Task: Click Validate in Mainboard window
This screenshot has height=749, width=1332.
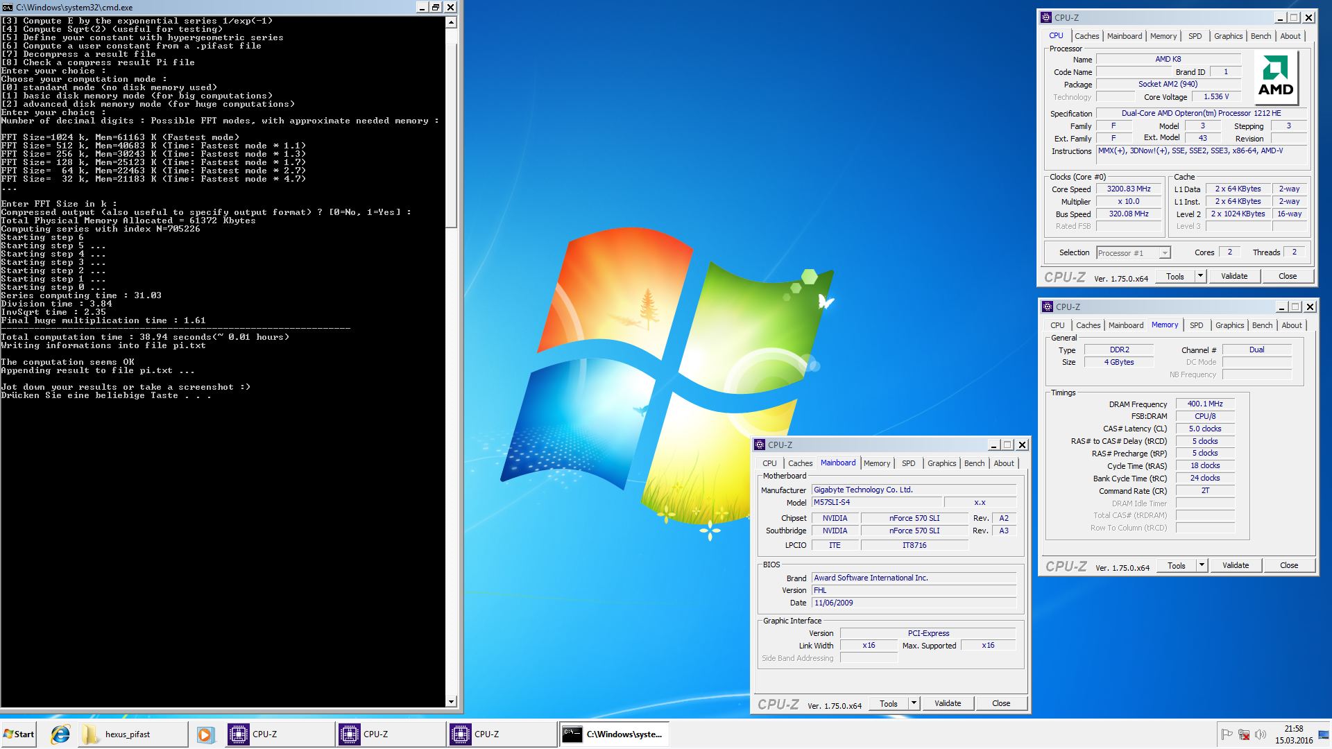Action: 948,703
